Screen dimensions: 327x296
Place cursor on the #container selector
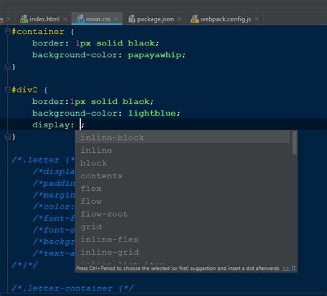[x=38, y=32]
